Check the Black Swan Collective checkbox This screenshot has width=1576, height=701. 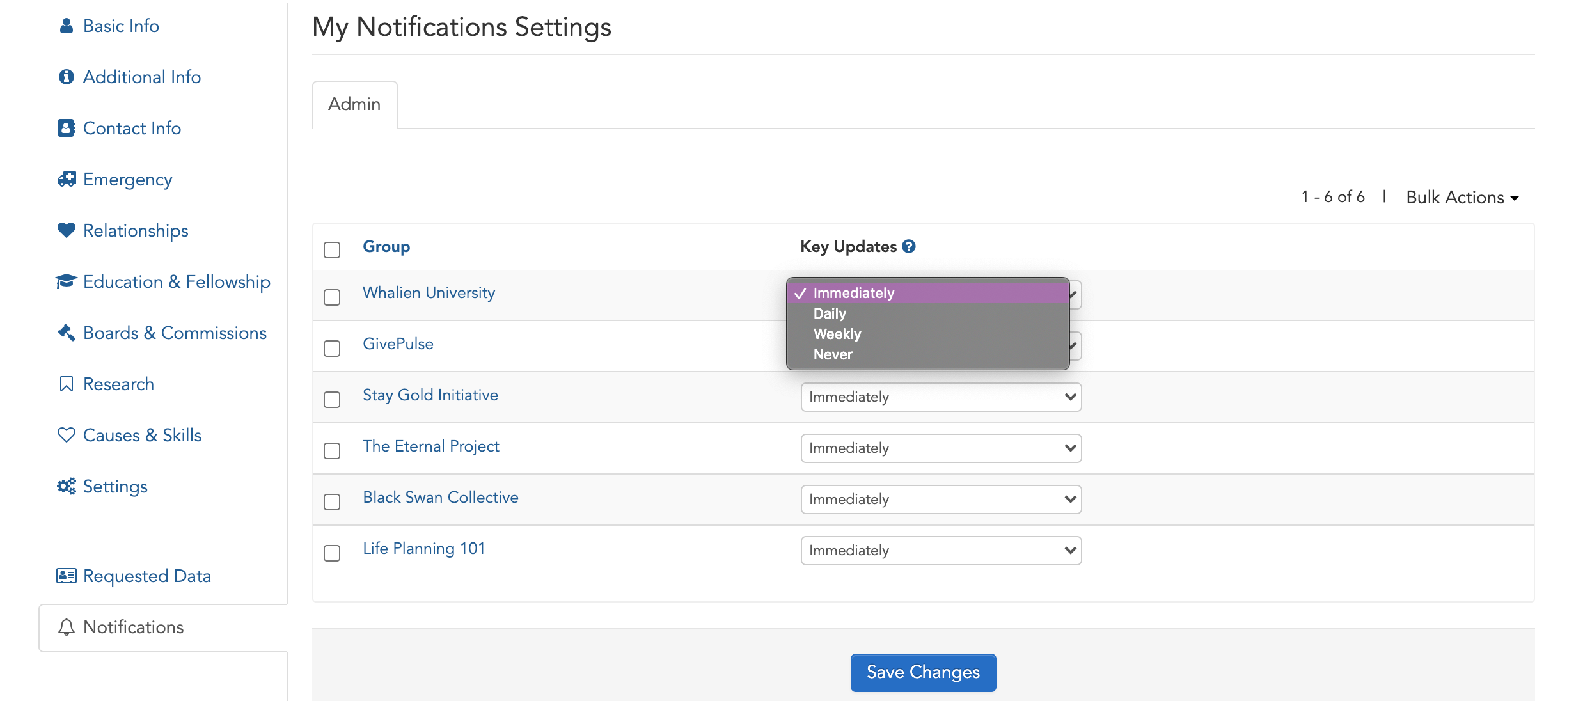click(332, 502)
